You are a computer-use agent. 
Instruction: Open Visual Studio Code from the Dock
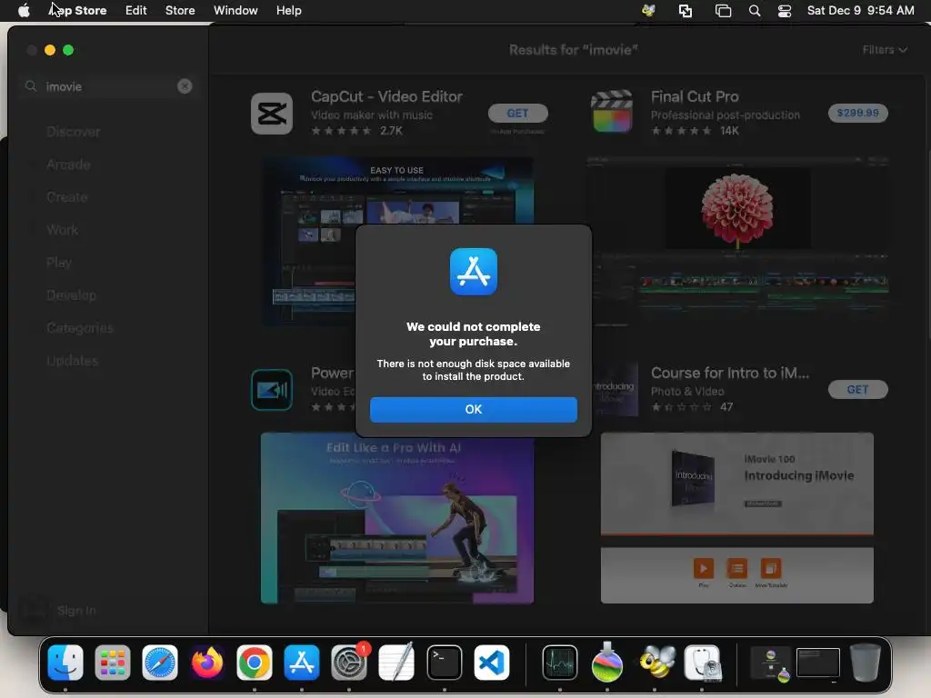pos(492,663)
